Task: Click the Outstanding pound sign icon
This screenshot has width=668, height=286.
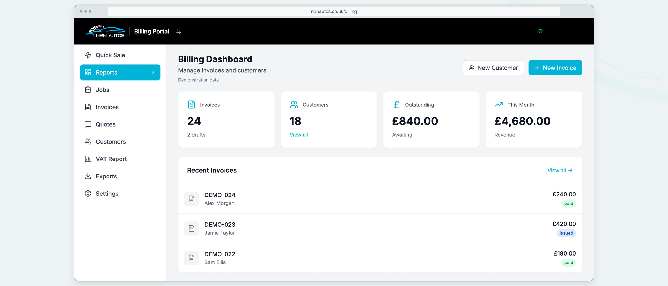Action: coord(396,105)
